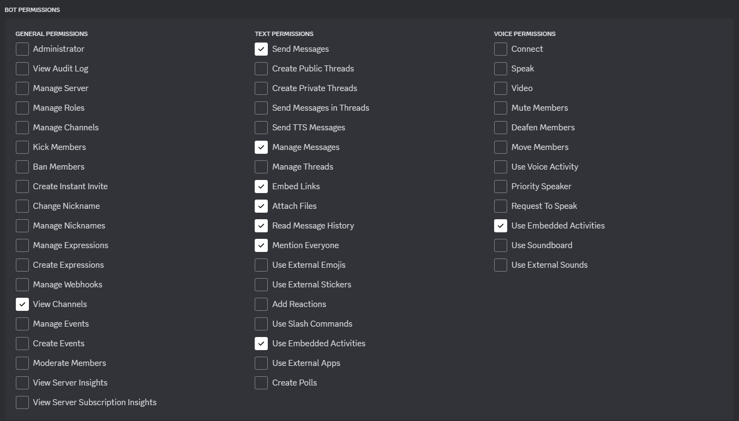Screen dimensions: 739x421
Task: Enable Mute Members under Voice Permissions
Action: pyautogui.click(x=500, y=107)
